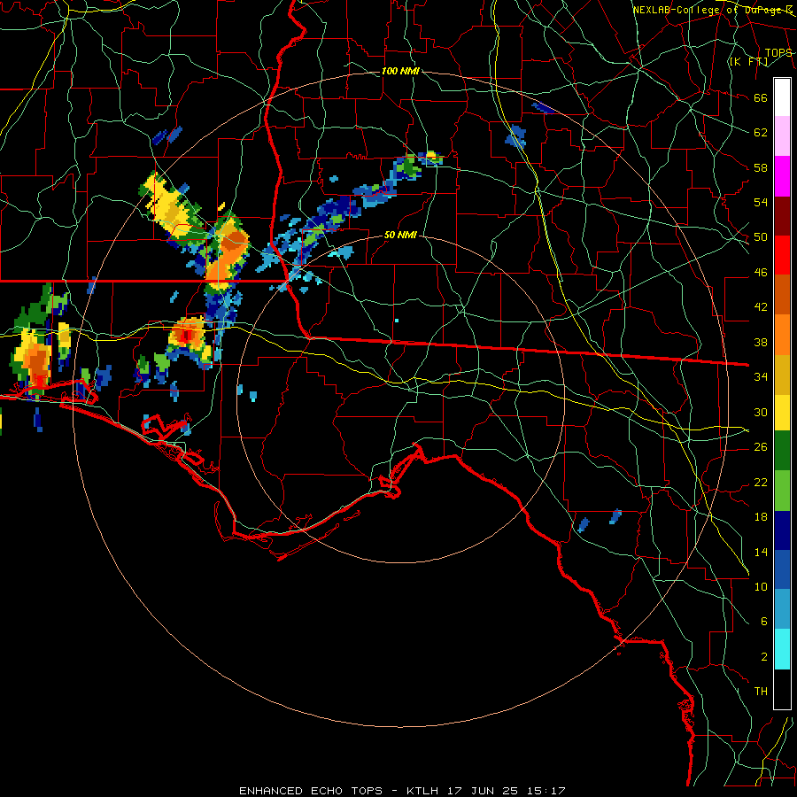This screenshot has height=797, width=797.
Task: Click the 50 NMI range ring label
Action: click(x=400, y=235)
